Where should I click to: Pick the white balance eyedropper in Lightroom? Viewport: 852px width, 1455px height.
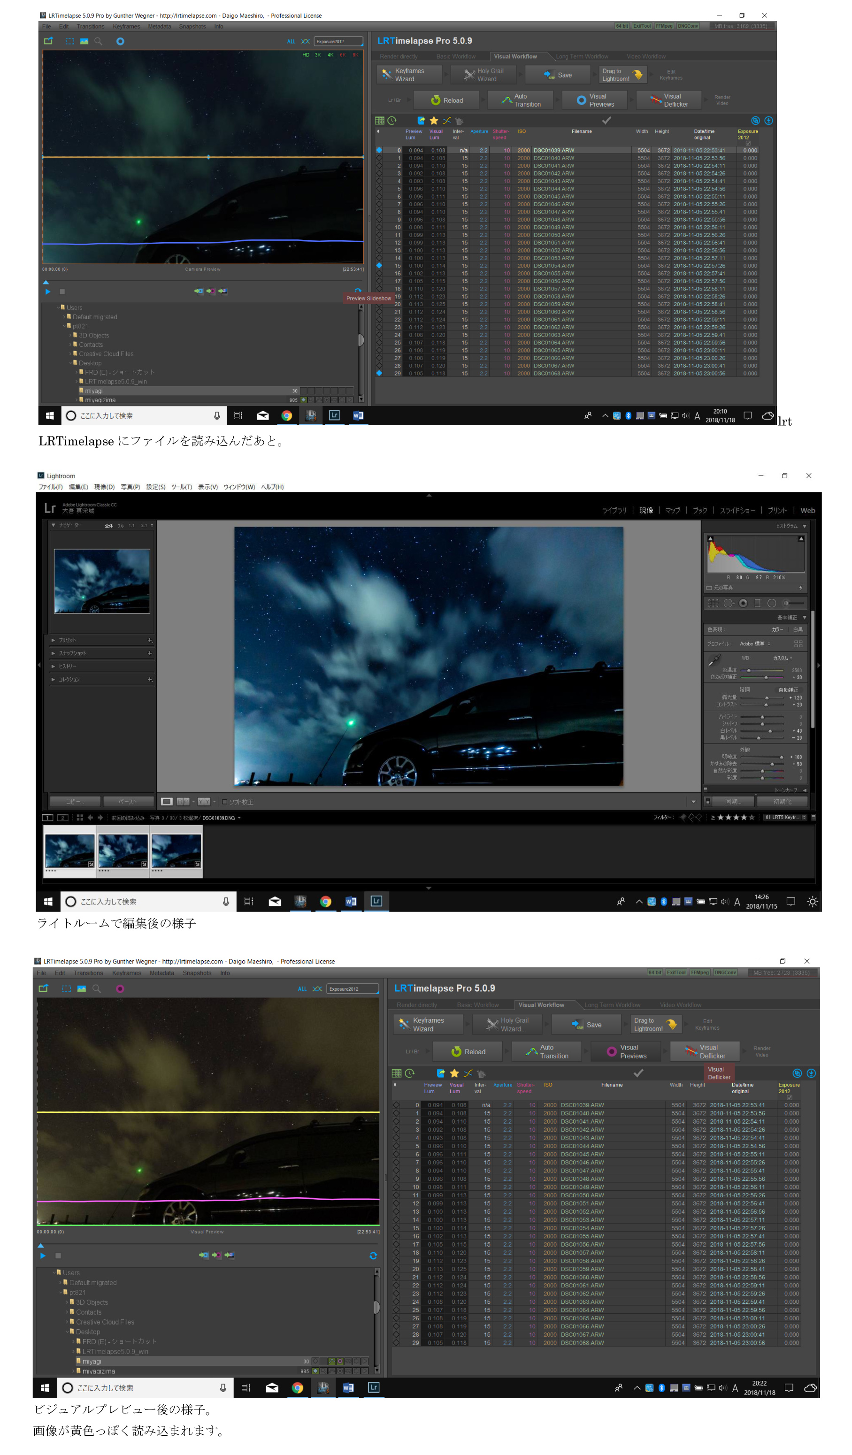point(714,660)
